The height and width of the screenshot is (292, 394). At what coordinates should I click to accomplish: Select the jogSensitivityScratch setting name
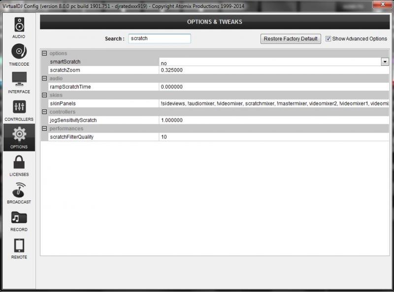point(73,120)
